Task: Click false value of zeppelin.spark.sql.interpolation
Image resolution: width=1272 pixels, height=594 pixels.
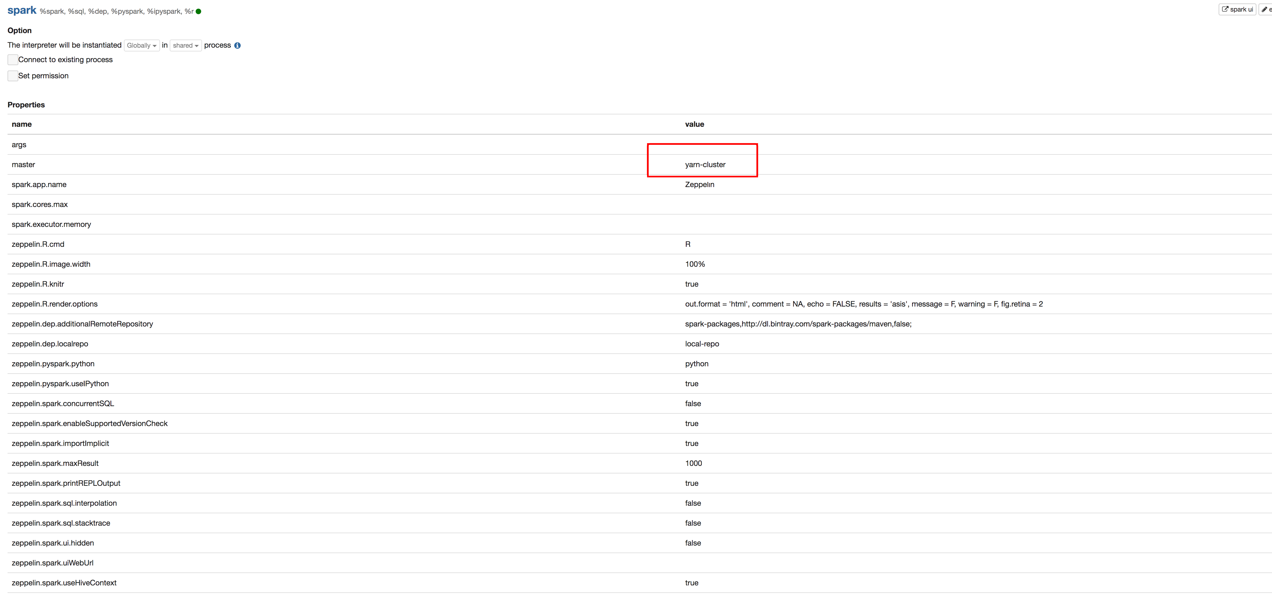Action: pos(693,503)
